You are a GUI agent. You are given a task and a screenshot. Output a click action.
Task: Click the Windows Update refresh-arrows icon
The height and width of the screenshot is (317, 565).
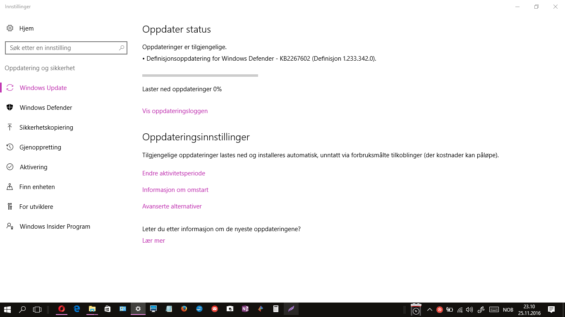pos(10,88)
